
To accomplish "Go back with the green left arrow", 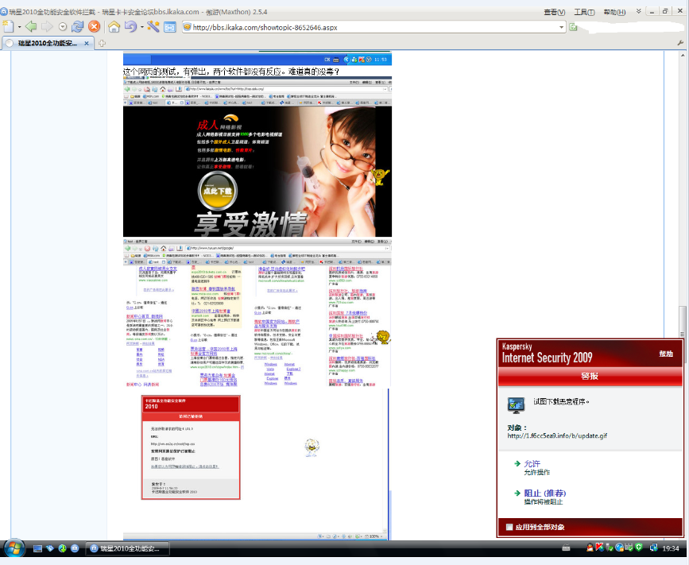I will pos(31,27).
